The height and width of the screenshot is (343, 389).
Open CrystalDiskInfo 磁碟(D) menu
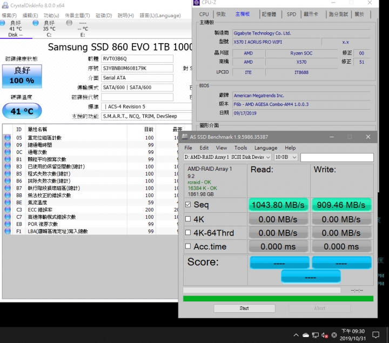click(104, 15)
